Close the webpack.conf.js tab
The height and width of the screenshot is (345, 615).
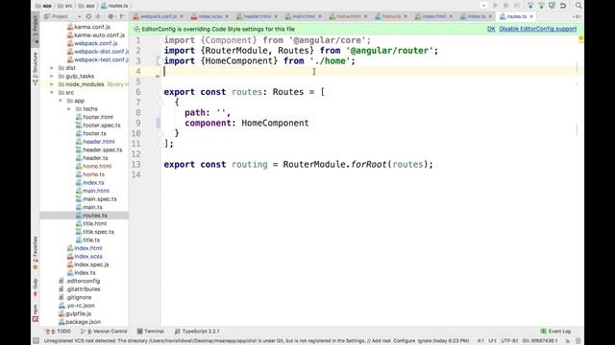click(182, 16)
